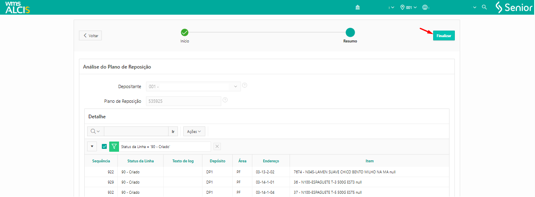Open the location pin 001 selector

click(x=409, y=7)
